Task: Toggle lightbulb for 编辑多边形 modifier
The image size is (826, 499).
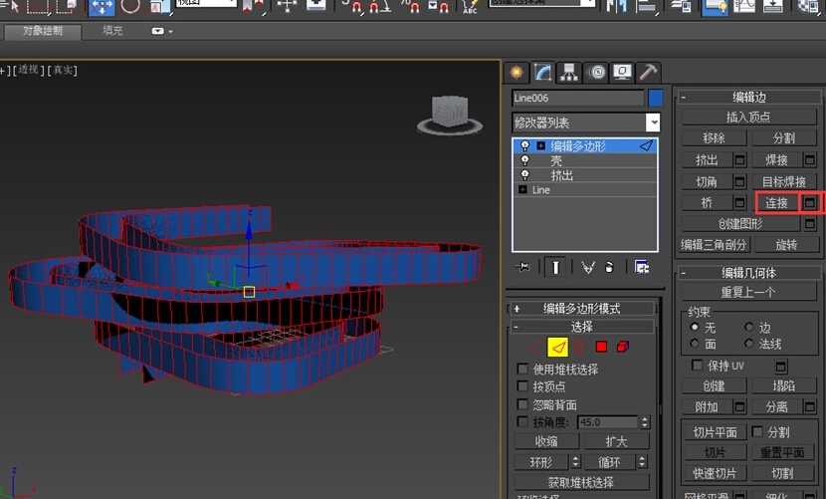Action: click(x=524, y=145)
